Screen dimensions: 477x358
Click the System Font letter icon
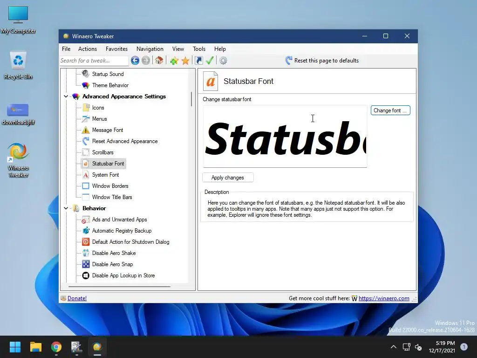coord(86,175)
